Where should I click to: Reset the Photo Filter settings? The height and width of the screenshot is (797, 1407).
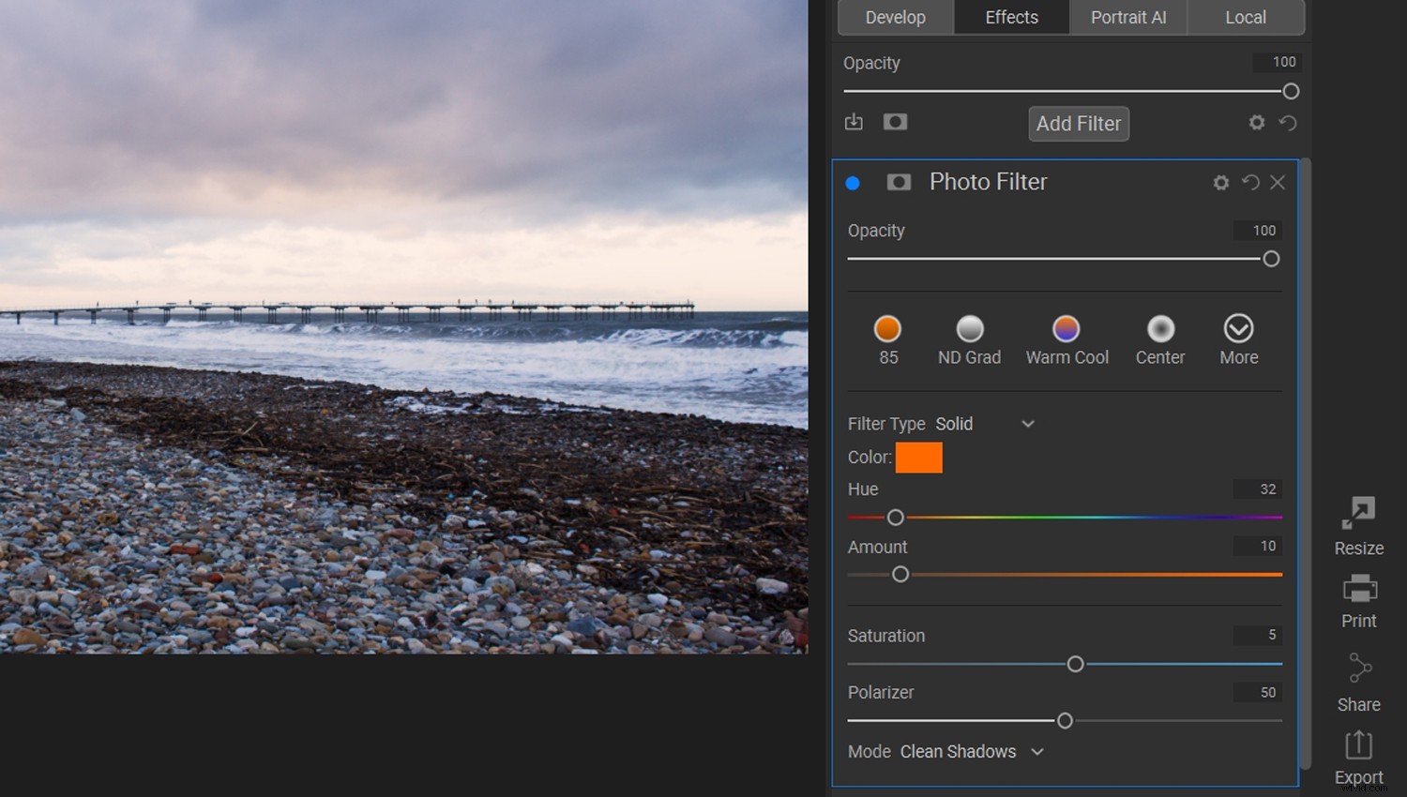tap(1249, 182)
